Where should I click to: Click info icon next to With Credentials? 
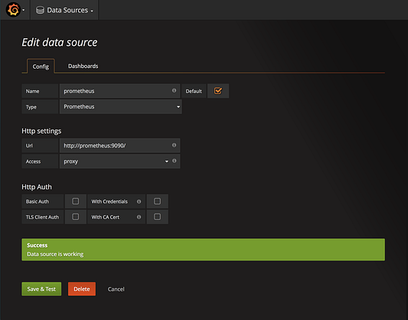coord(139,202)
